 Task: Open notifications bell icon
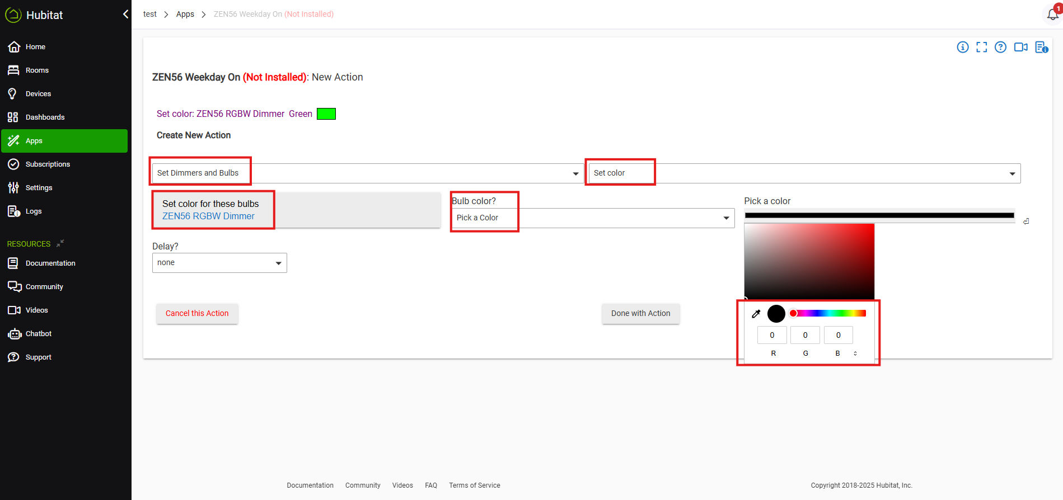coord(1053,14)
